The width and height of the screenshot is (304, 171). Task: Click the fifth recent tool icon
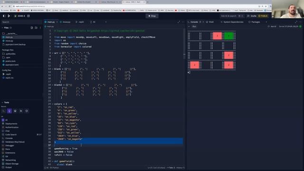point(27,111)
